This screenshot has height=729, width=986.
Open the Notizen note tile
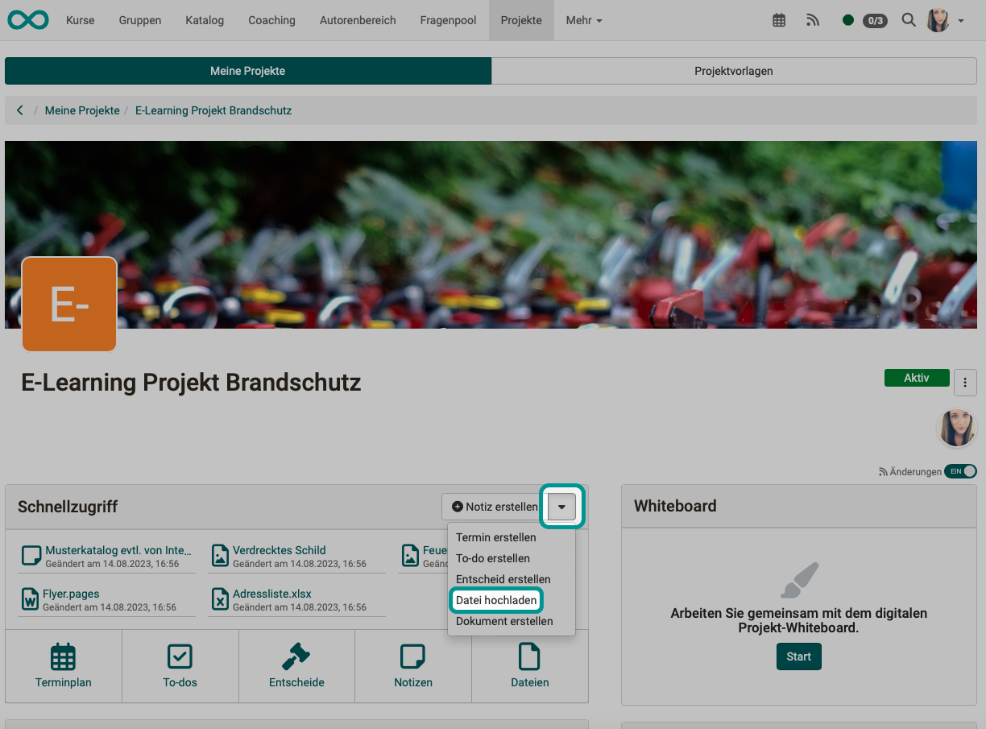413,666
